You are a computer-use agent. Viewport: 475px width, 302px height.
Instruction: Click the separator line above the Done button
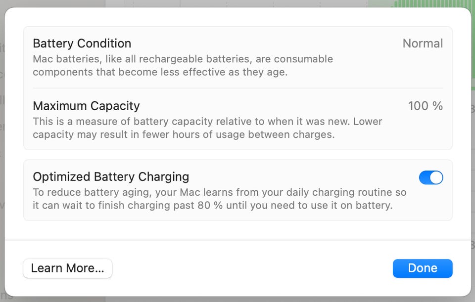(237, 240)
